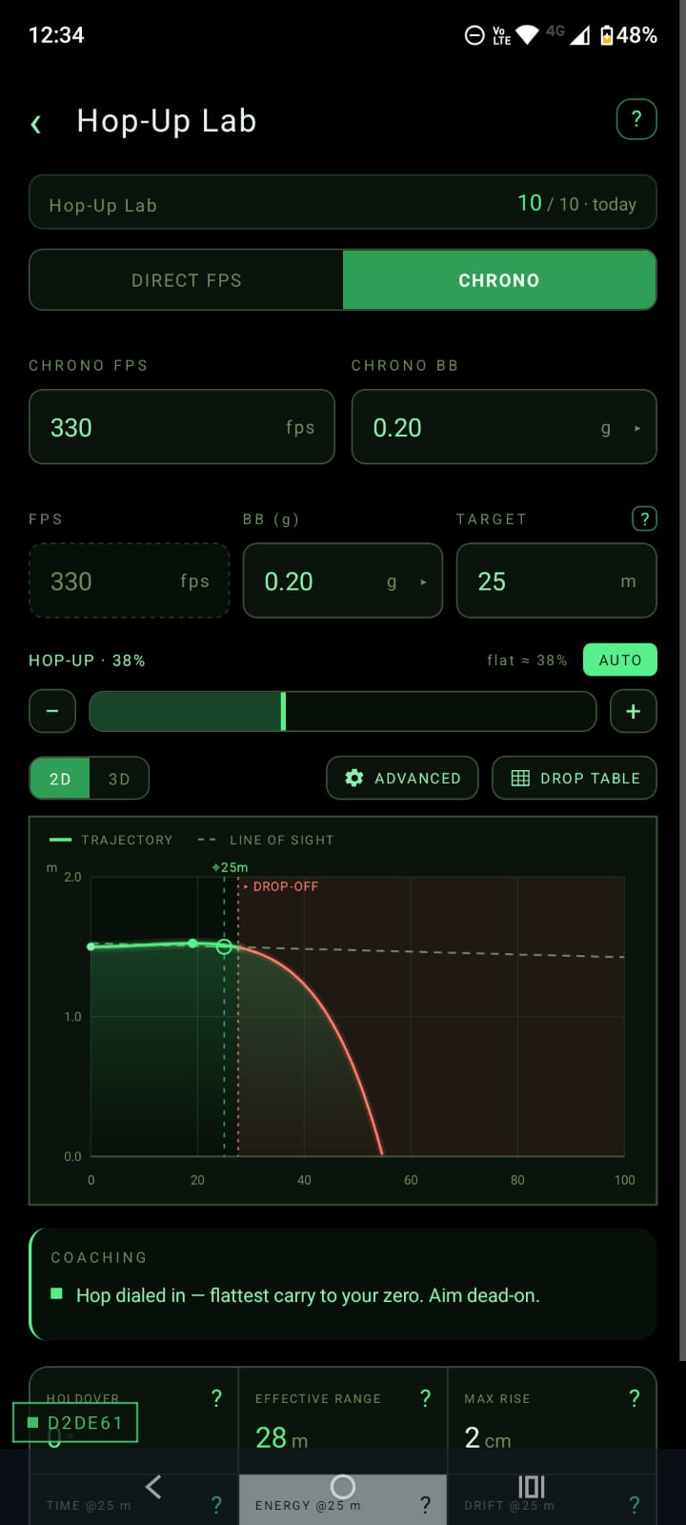Switch the chart to 3D view

pos(119,779)
